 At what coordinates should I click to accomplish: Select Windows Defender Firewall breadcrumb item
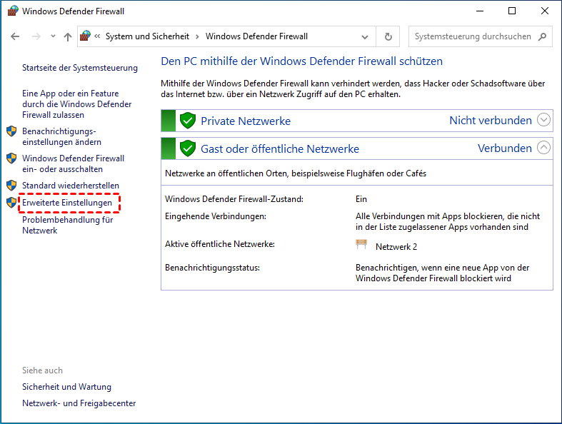coord(256,36)
